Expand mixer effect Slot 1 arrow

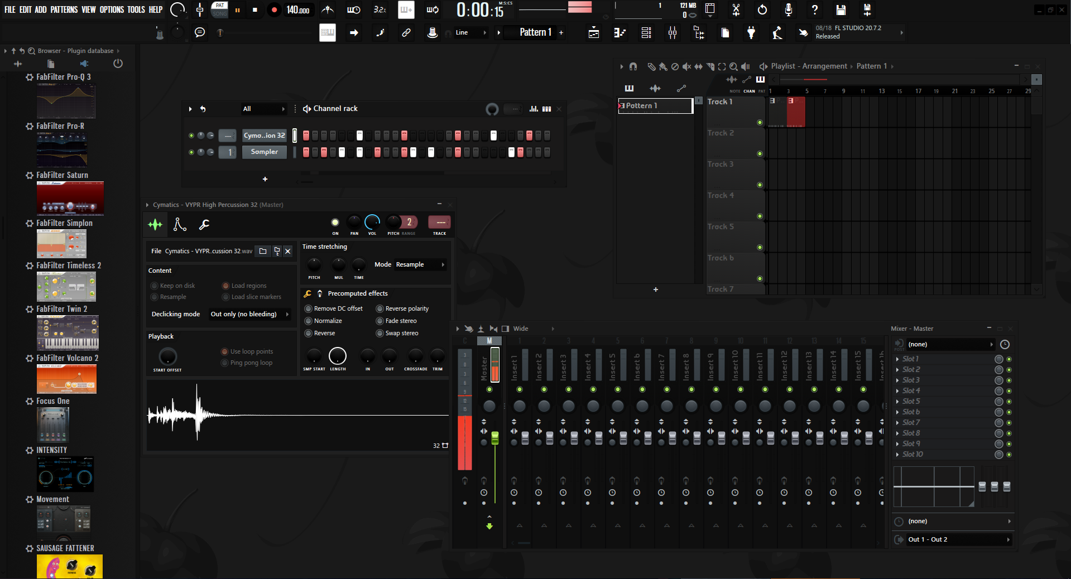point(897,359)
